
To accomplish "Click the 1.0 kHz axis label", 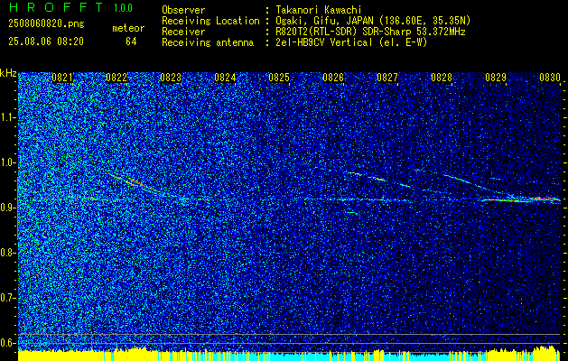I will [8, 162].
